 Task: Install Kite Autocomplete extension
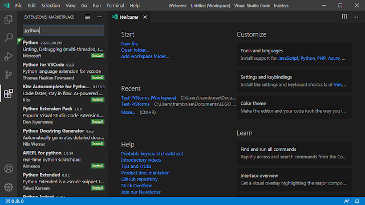pos(98,100)
